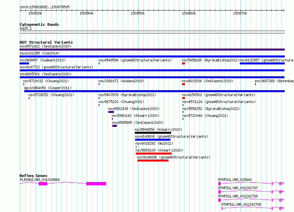This screenshot has width=294, height=212.
Task: Click nsv3381472 (Audano2019) label
Action: (121, 81)
